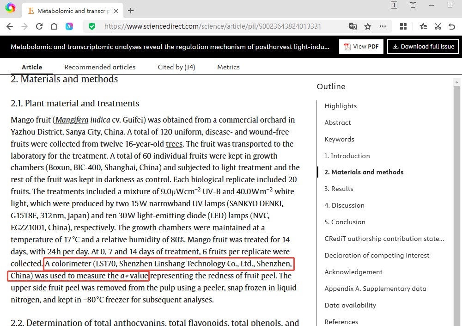Click outline scrollbar up arrow
The width and height of the screenshot is (462, 326).
coord(456,82)
